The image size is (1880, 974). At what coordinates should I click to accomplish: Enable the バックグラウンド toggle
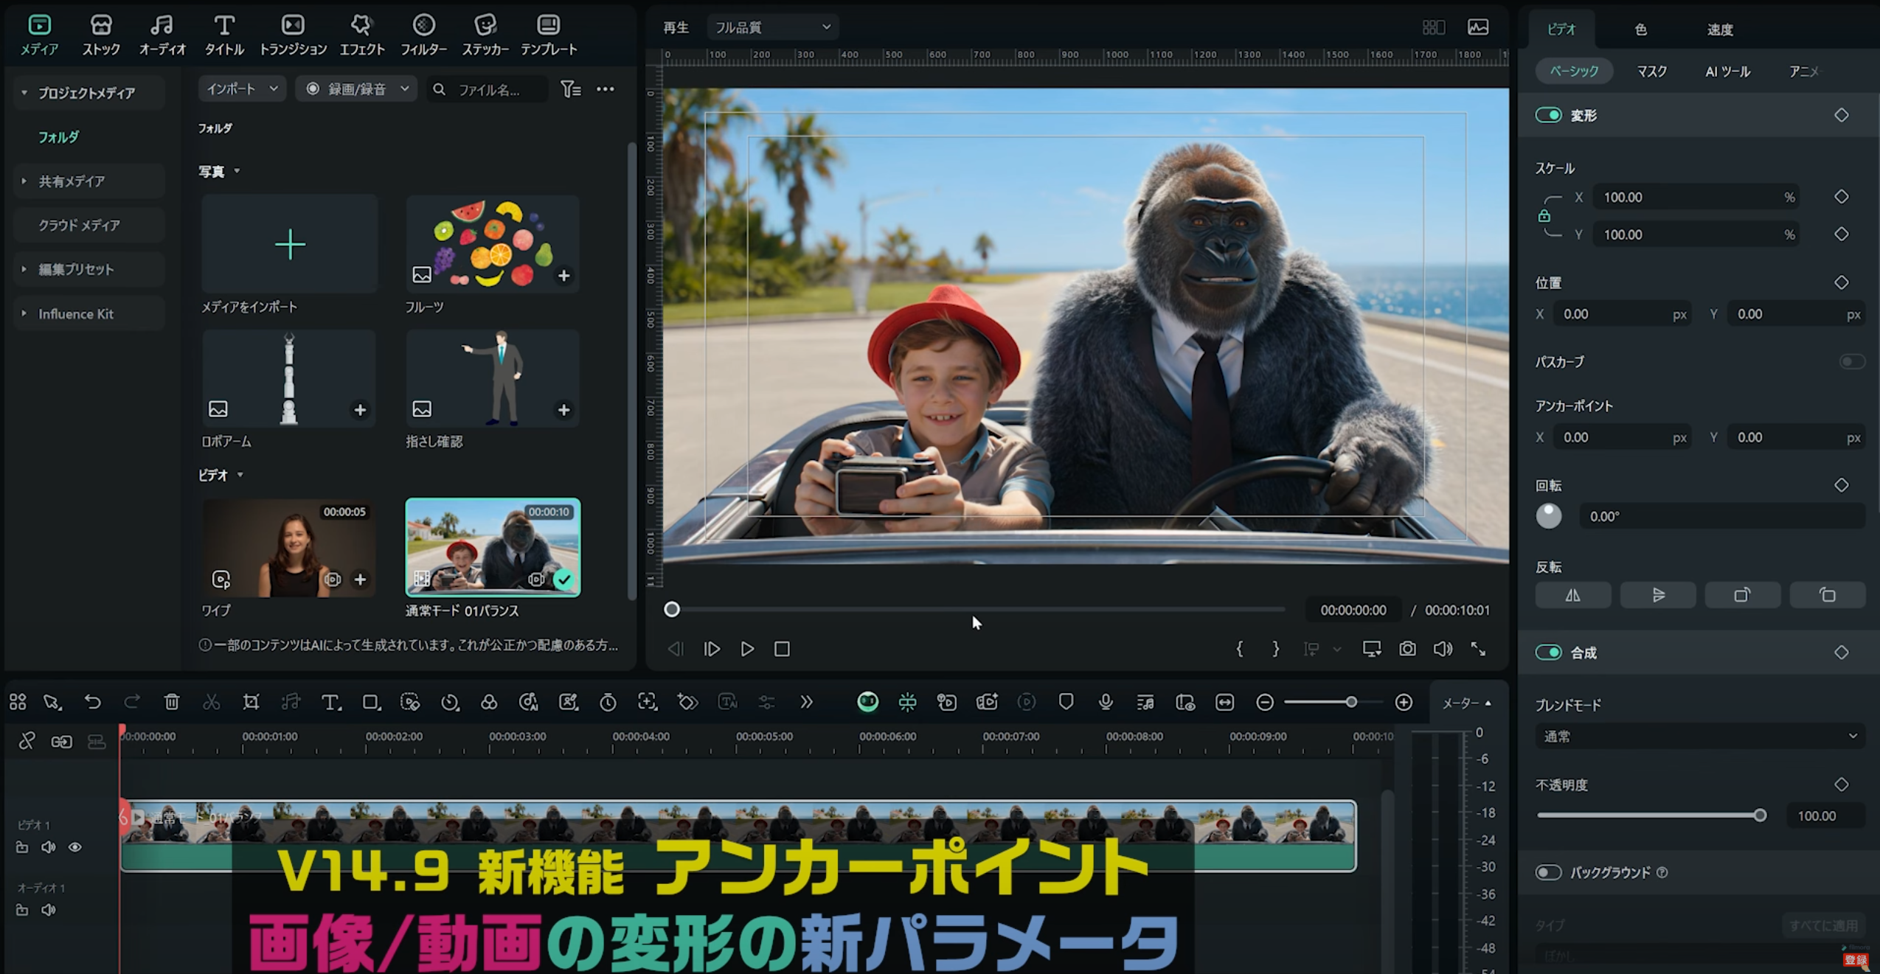[x=1548, y=872]
